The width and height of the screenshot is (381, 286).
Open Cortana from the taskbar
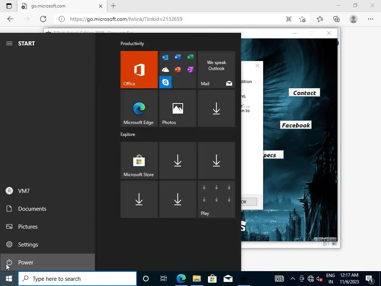pos(145,279)
